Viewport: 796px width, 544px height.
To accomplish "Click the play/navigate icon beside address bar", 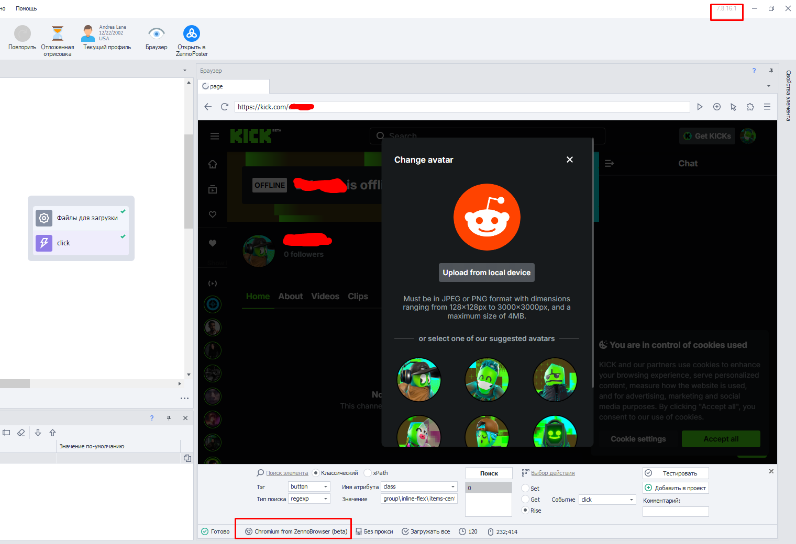I will point(700,107).
